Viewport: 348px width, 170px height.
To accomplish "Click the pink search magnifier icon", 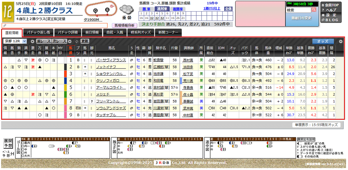I will coord(314,10).
